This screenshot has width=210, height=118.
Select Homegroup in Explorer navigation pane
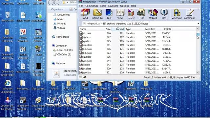[x=60, y=37]
